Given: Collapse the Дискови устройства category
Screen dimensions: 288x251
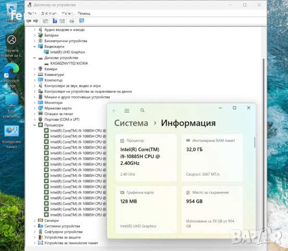Looking at the screenshot, I should [34, 58].
